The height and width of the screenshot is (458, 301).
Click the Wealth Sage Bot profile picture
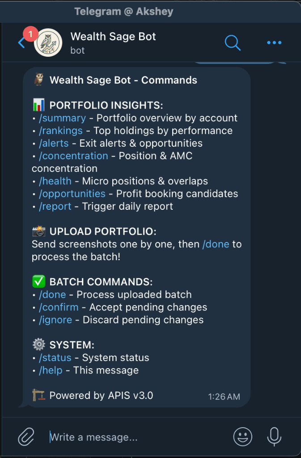[x=48, y=42]
